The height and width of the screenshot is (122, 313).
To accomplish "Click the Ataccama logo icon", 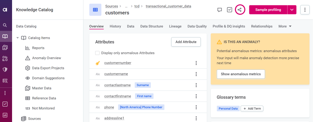I will click(x=5, y=10).
